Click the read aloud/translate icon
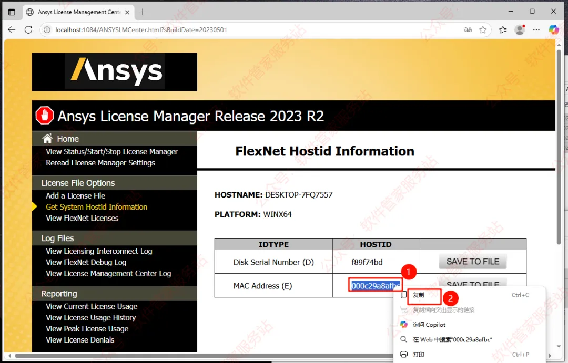This screenshot has height=363, width=568. pos(468,29)
